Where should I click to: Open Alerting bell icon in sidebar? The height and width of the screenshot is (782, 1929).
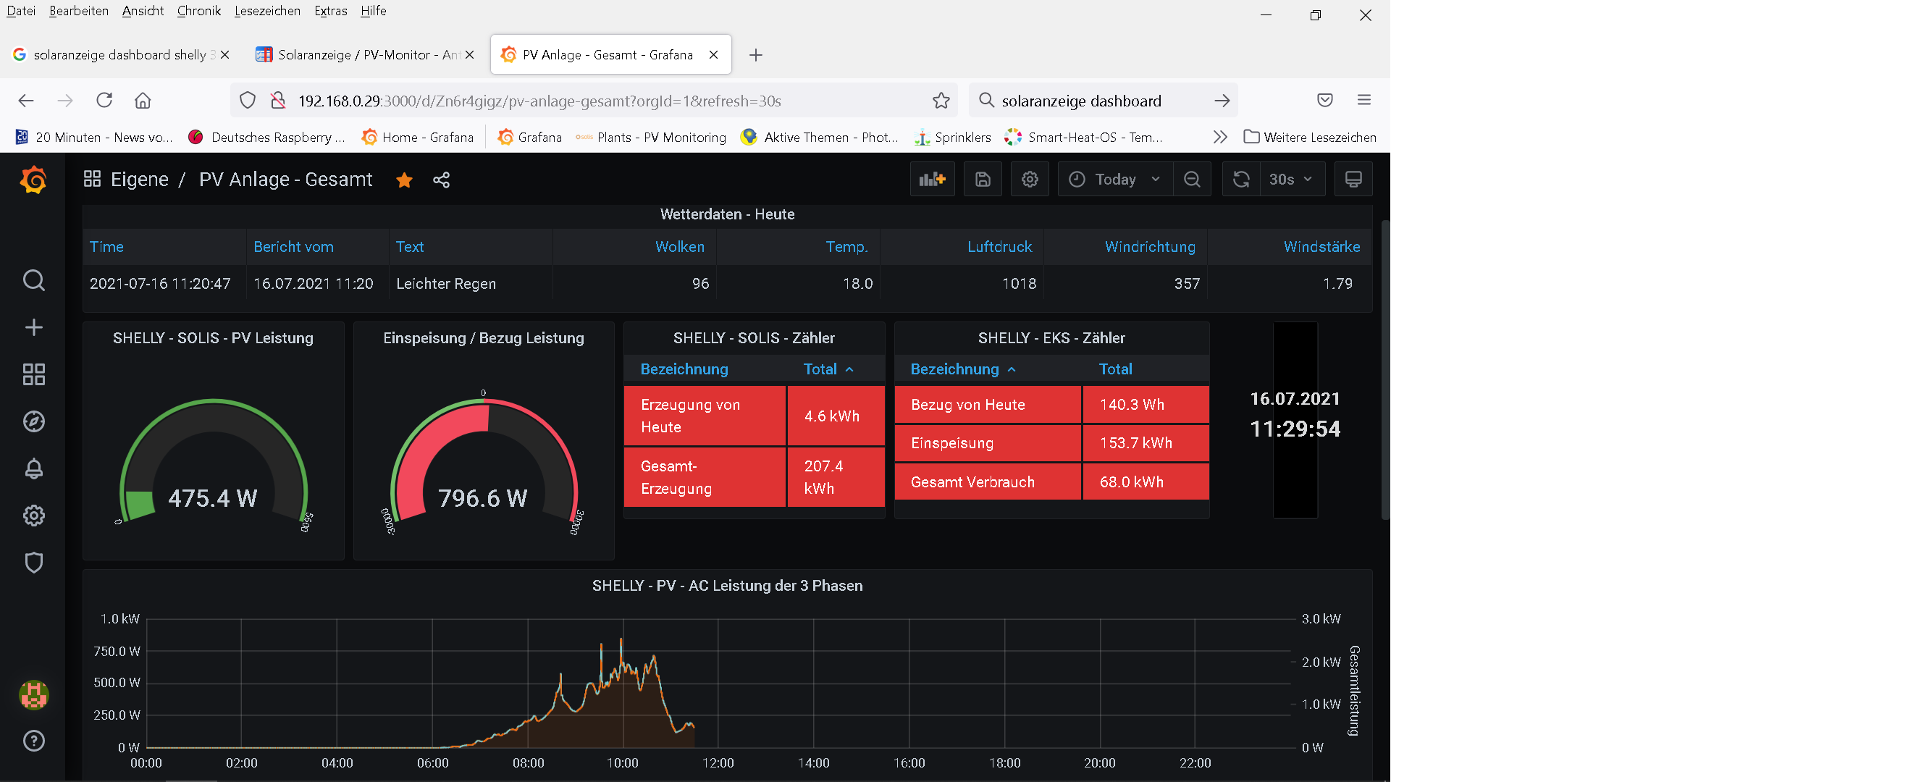[x=34, y=469]
